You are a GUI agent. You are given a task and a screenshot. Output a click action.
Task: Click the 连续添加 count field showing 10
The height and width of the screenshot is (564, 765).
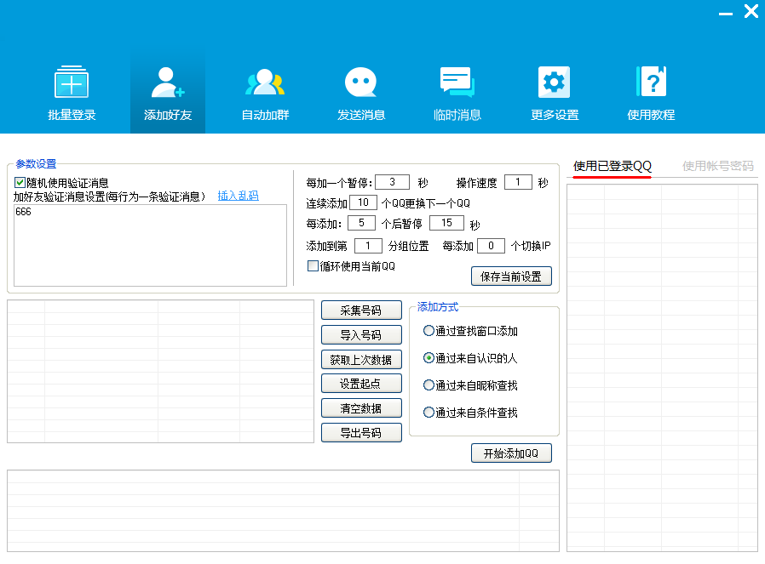(363, 202)
